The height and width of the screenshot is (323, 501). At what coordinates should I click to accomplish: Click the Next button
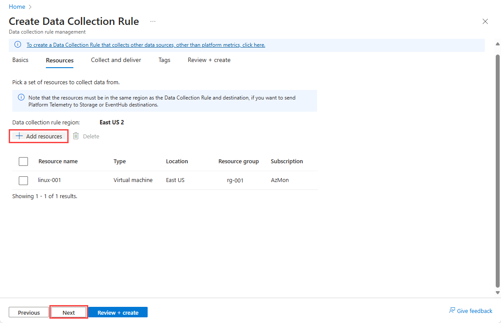coord(69,313)
